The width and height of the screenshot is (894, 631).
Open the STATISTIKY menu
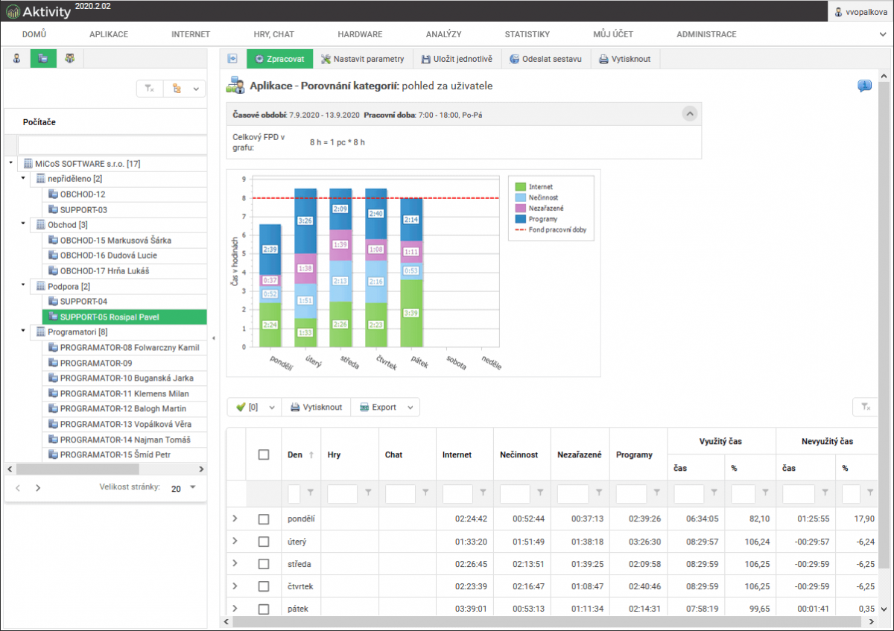click(527, 34)
